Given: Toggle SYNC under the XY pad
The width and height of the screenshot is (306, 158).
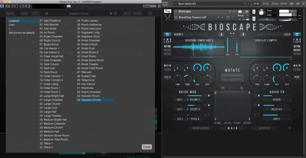Looking at the screenshot, I should [237, 123].
